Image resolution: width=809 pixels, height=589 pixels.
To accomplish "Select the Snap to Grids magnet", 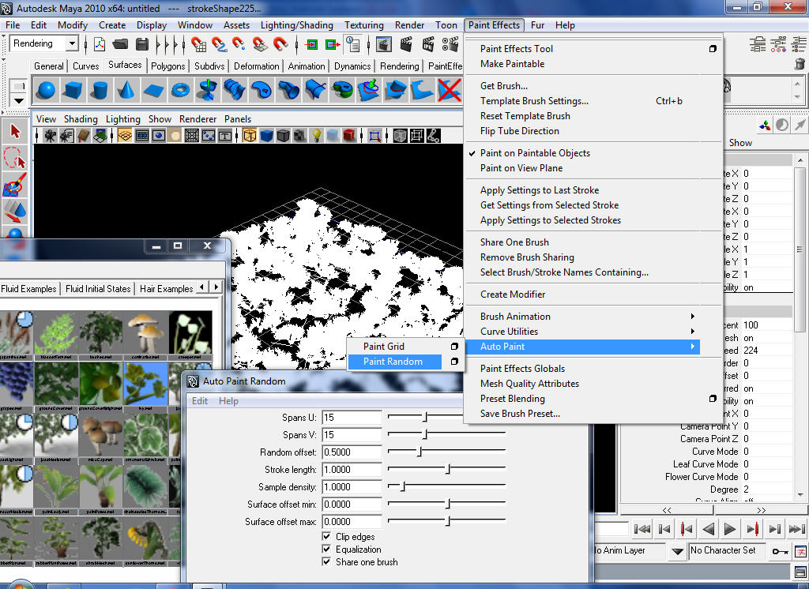I will 198,44.
